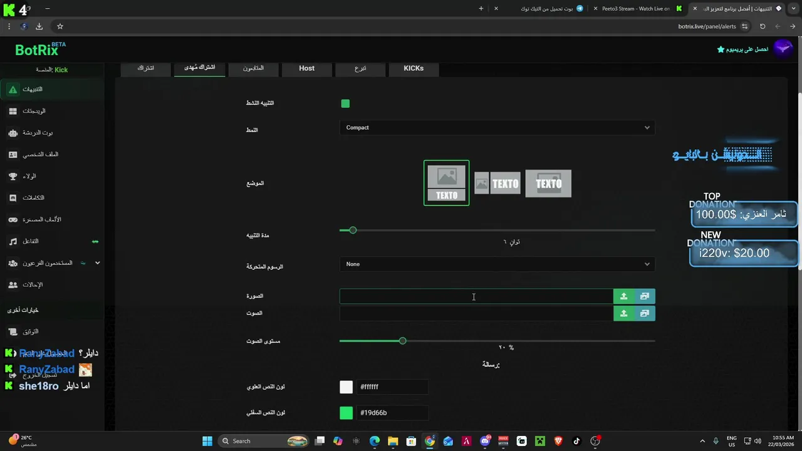The height and width of the screenshot is (451, 802).
Task: Open TikTok from the taskbar
Action: click(576, 441)
